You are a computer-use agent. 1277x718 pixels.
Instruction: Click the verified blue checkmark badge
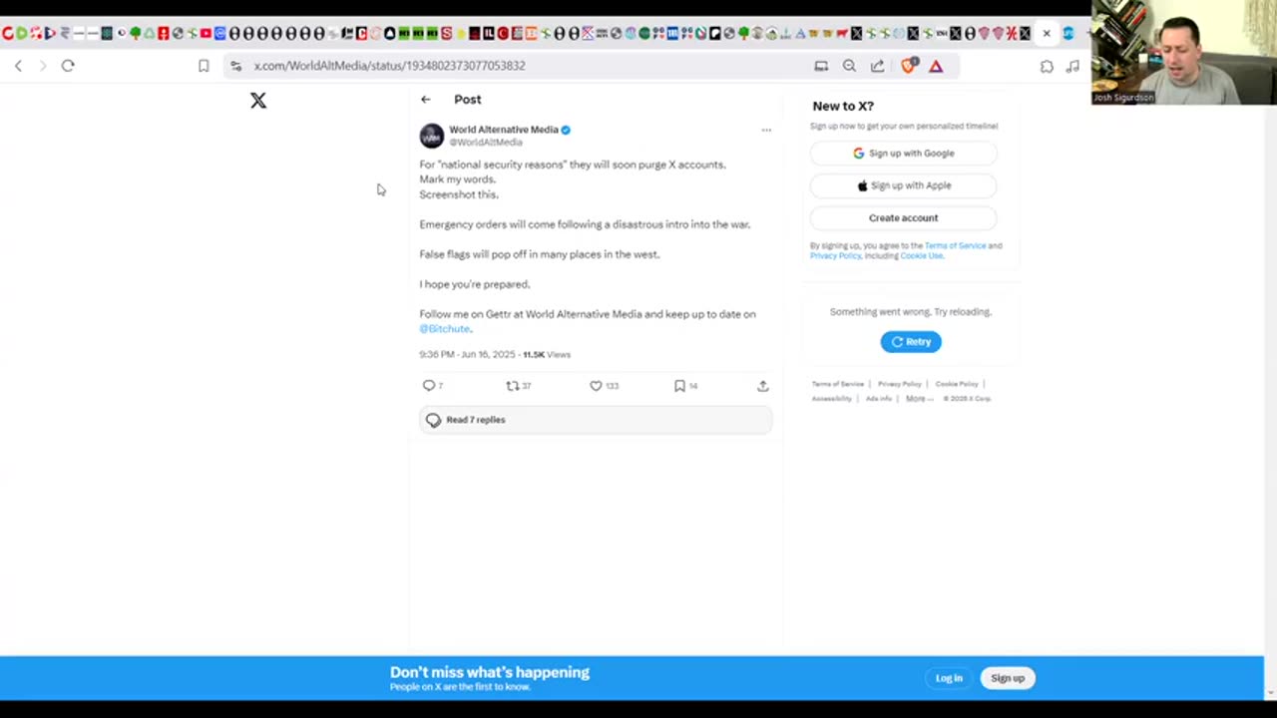pos(566,130)
